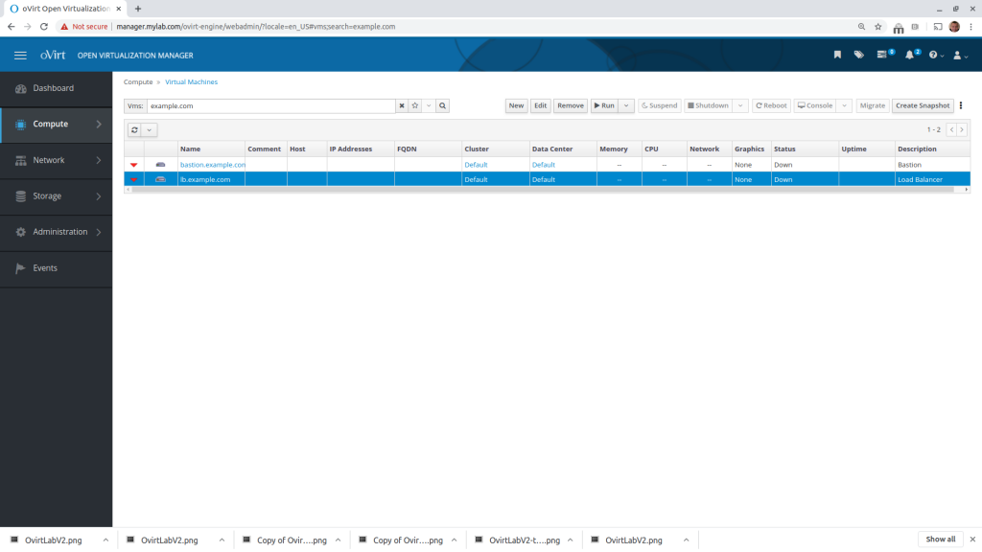Screen dimensions: 982x552
Task: Go to next page of results
Action: (962, 129)
